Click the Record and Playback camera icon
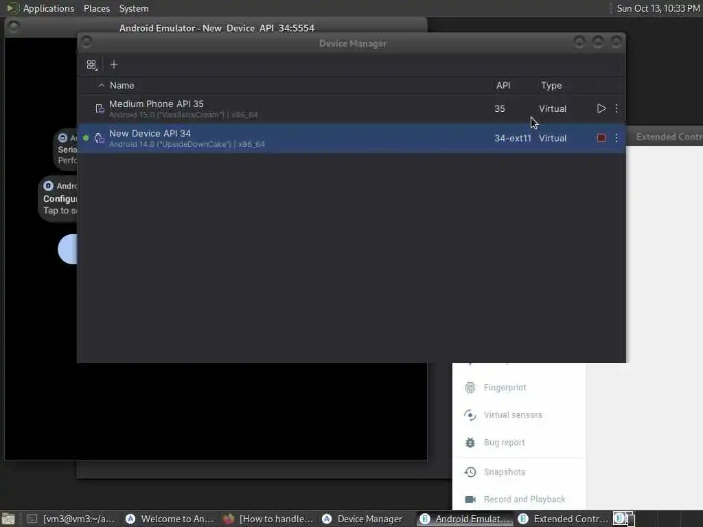Image resolution: width=703 pixels, height=527 pixels. pos(470,500)
